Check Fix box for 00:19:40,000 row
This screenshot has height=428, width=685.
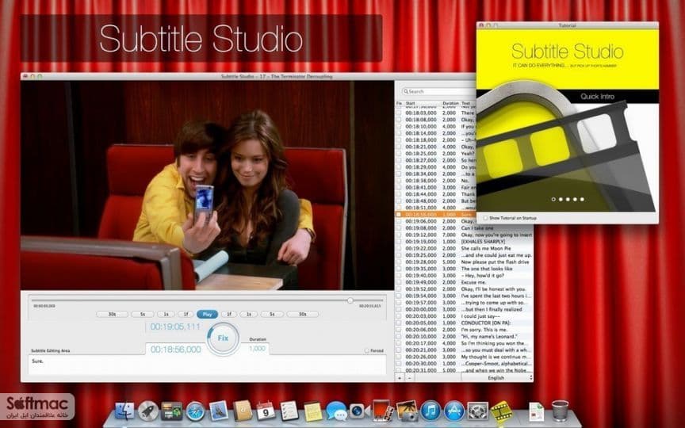click(x=399, y=275)
